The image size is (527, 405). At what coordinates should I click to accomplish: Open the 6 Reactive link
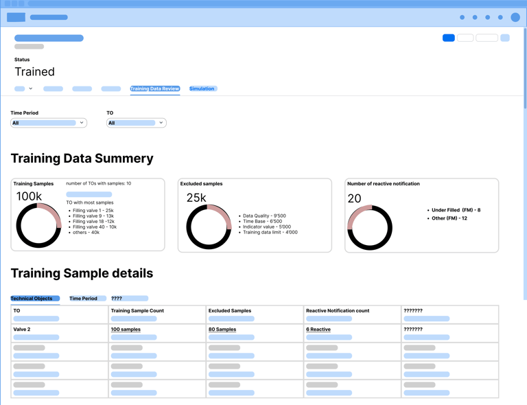click(x=318, y=329)
